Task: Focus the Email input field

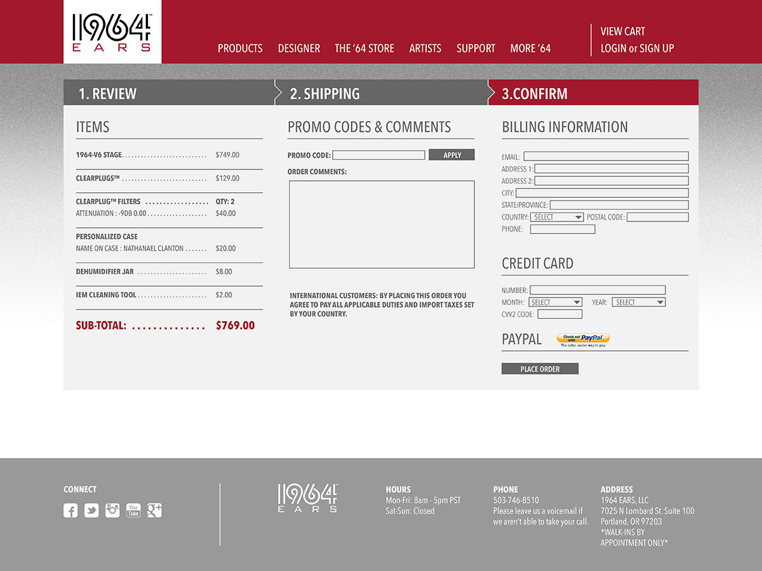Action: [x=606, y=156]
